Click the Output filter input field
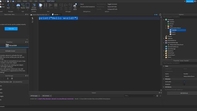Screen dimensions: 197x111 click(x=139, y=96)
